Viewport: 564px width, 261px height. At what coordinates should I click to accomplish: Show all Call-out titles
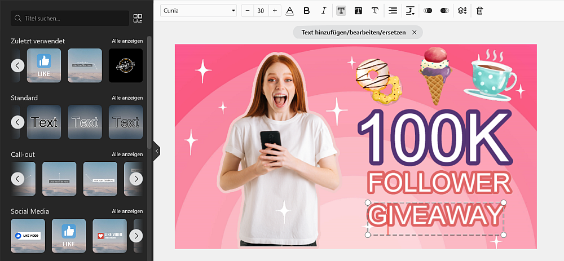click(127, 154)
